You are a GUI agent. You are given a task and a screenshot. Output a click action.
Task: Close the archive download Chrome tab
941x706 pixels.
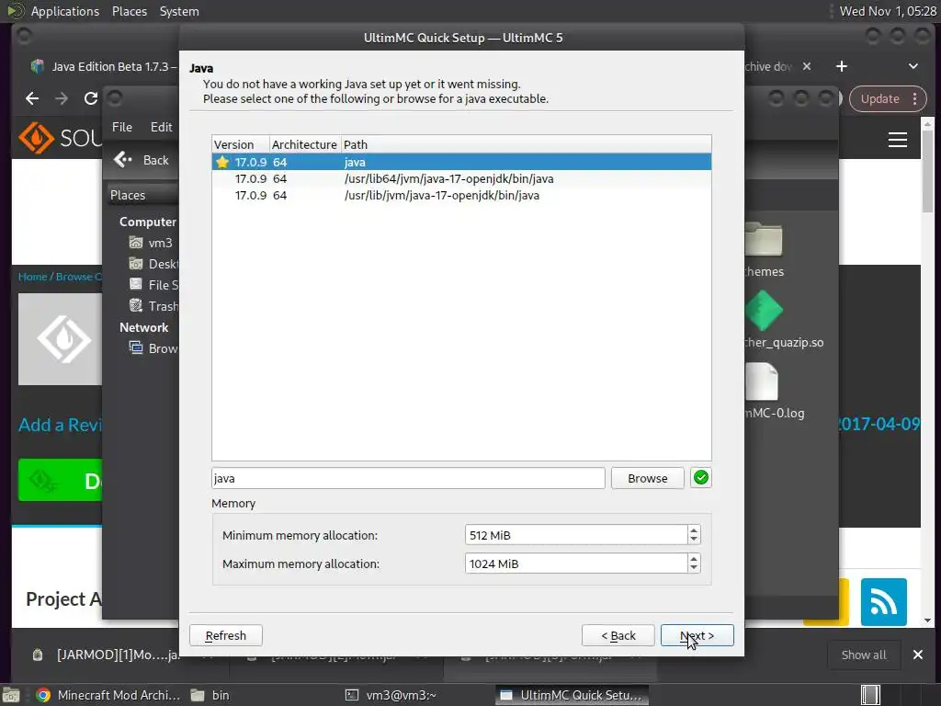point(807,66)
